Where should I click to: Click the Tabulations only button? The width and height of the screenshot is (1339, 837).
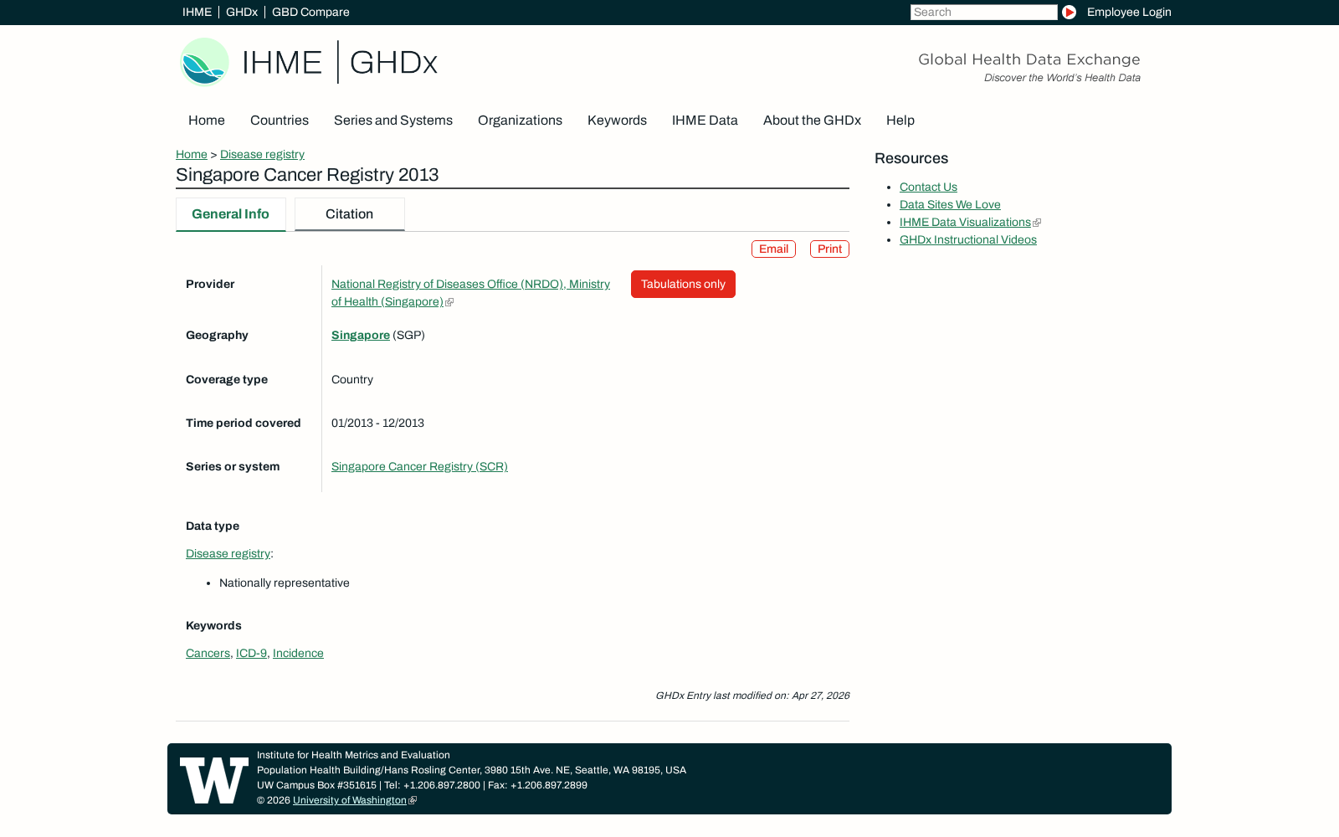point(683,285)
